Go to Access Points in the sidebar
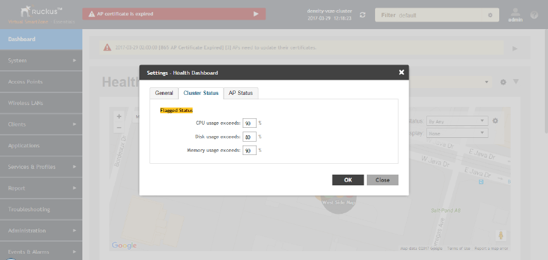This screenshot has width=548, height=260. pyautogui.click(x=41, y=82)
